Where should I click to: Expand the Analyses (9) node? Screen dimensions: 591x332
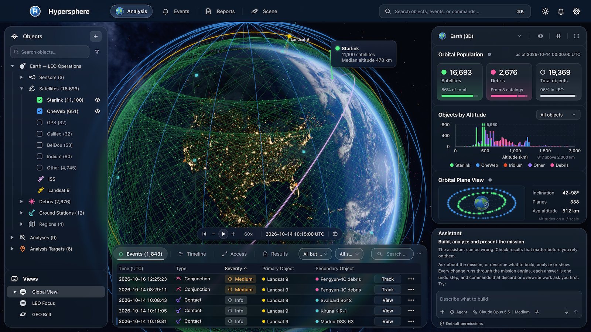(13, 238)
